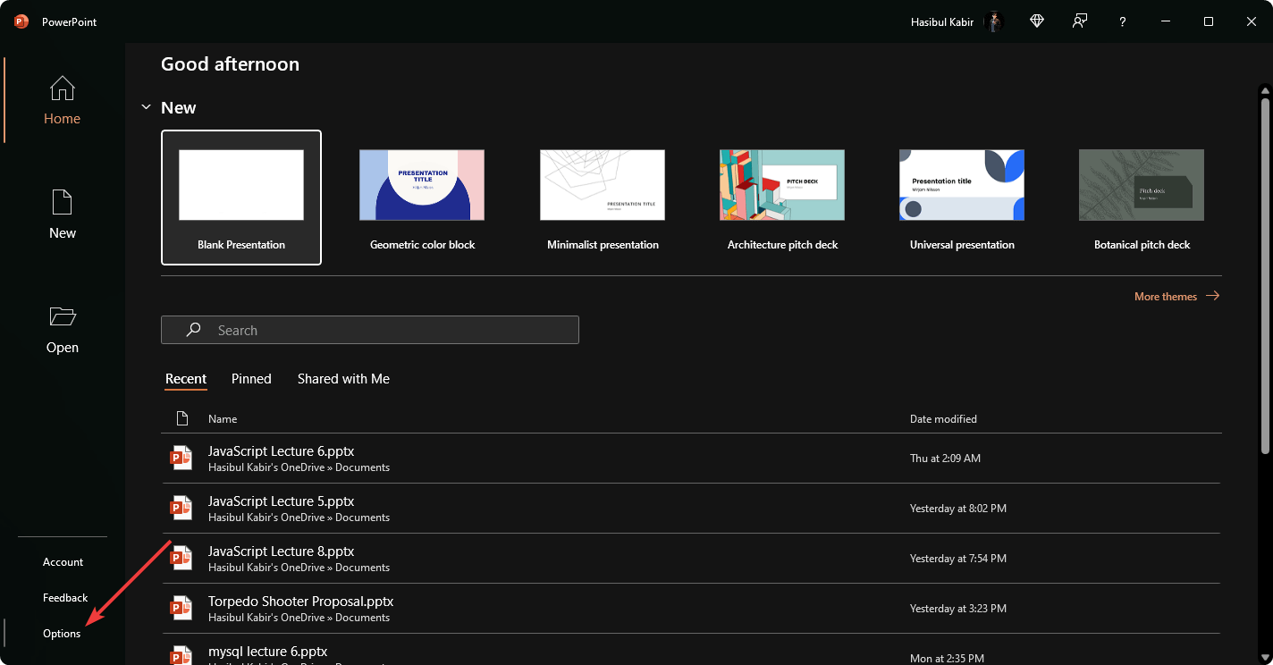Click the file type column header icon

point(182,418)
